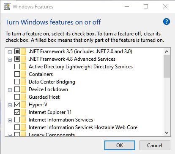Select the Guarded Host label
Viewport: 175px width, 154px height.
(44, 97)
